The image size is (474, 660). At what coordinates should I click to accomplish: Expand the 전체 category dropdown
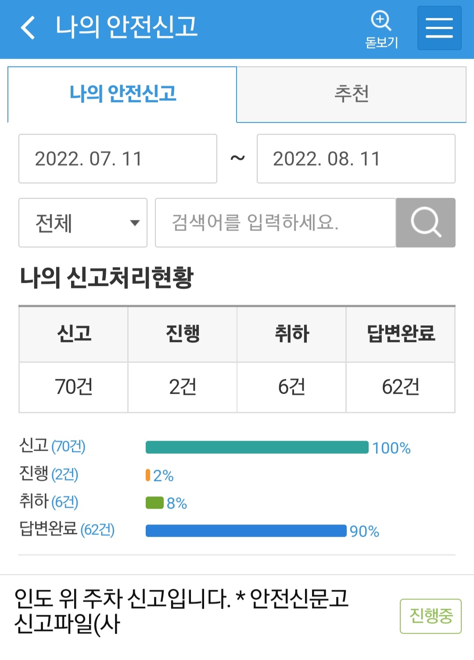coord(83,223)
